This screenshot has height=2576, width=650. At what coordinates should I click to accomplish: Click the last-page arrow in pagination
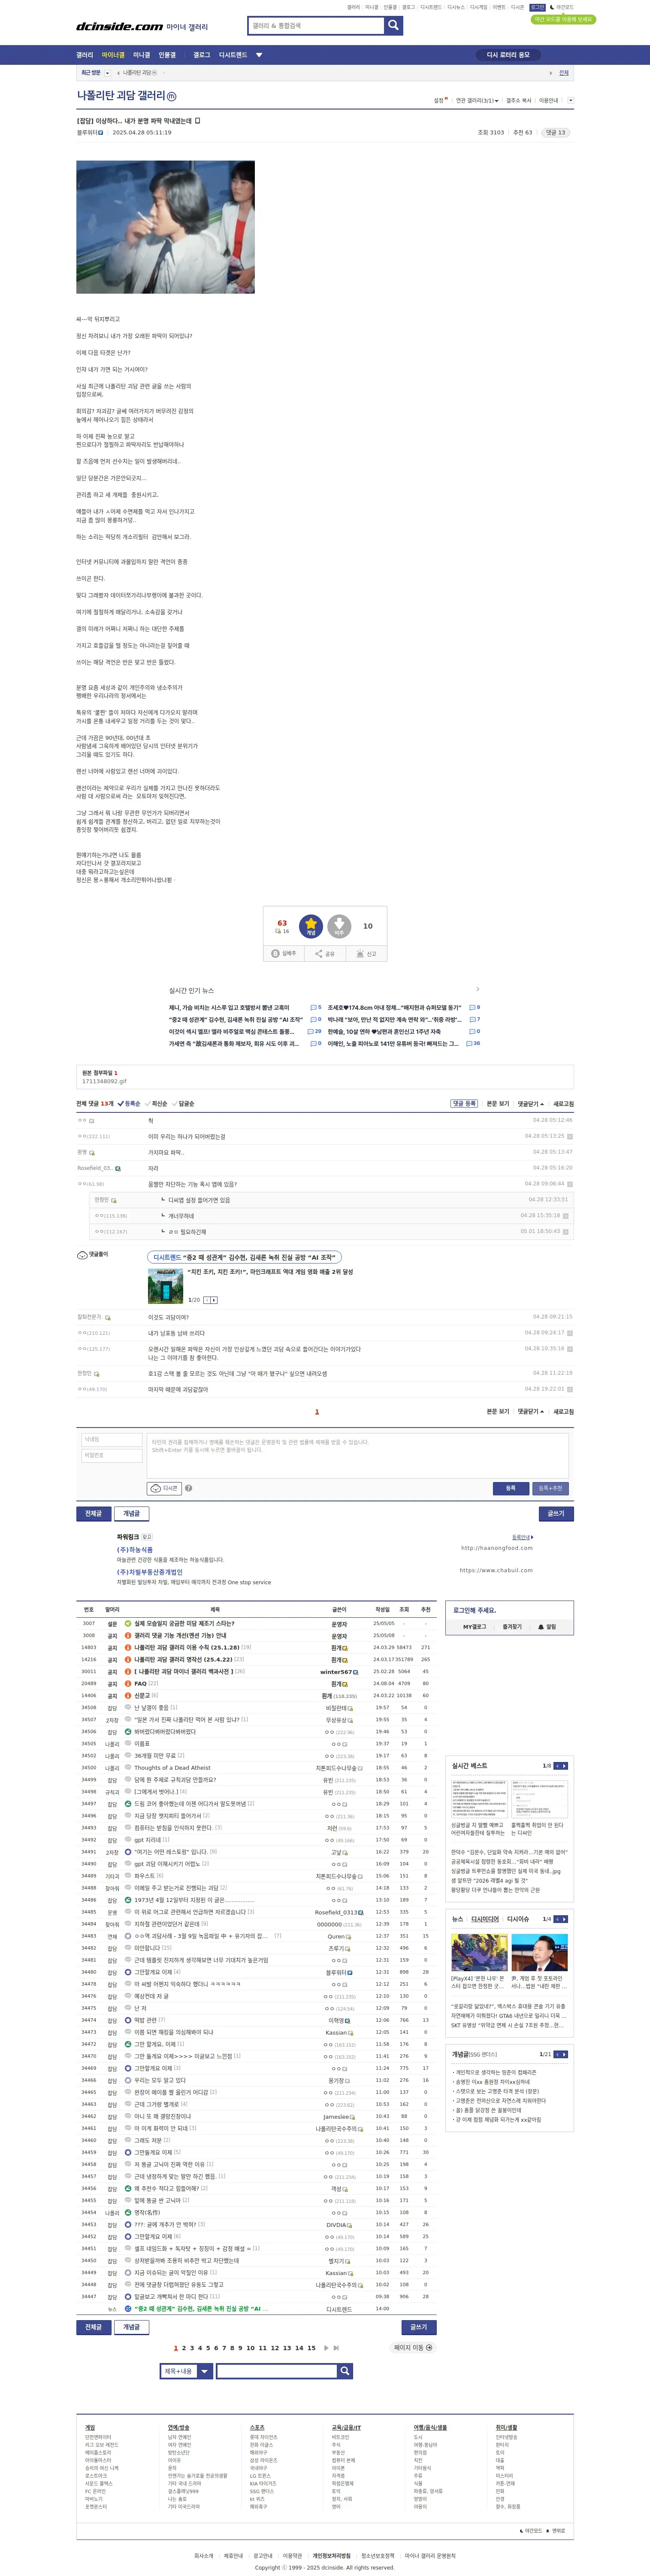[x=336, y=2347]
